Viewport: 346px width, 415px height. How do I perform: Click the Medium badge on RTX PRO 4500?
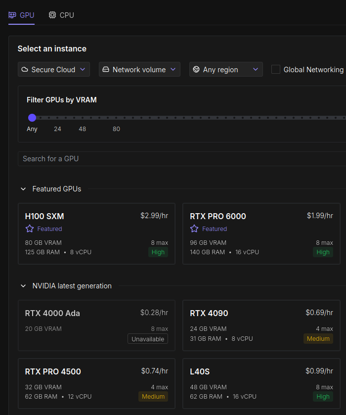153,397
